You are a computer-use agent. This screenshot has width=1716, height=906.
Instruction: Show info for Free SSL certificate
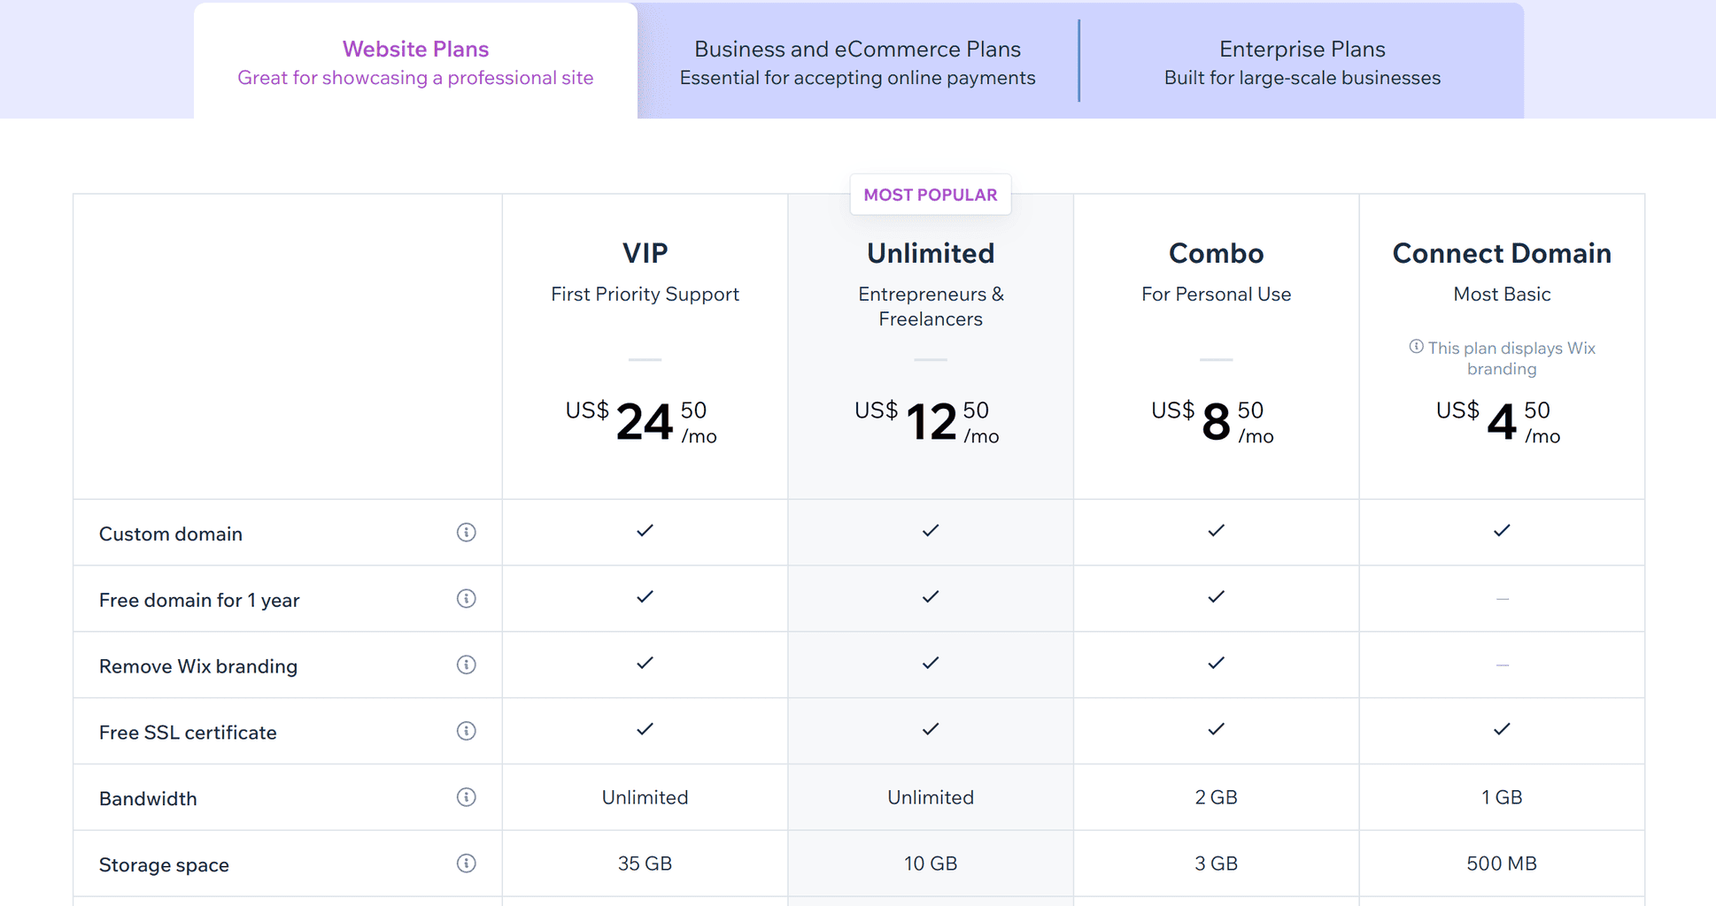(466, 731)
